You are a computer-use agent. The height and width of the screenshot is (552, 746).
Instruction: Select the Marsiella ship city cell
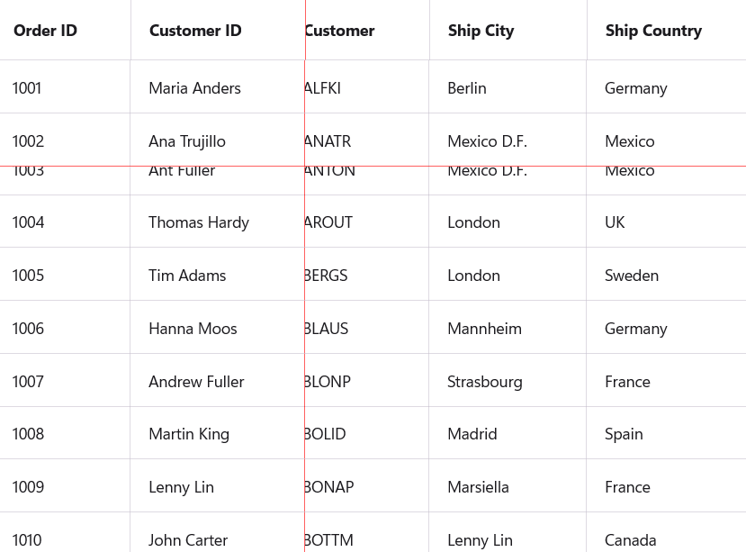(478, 487)
